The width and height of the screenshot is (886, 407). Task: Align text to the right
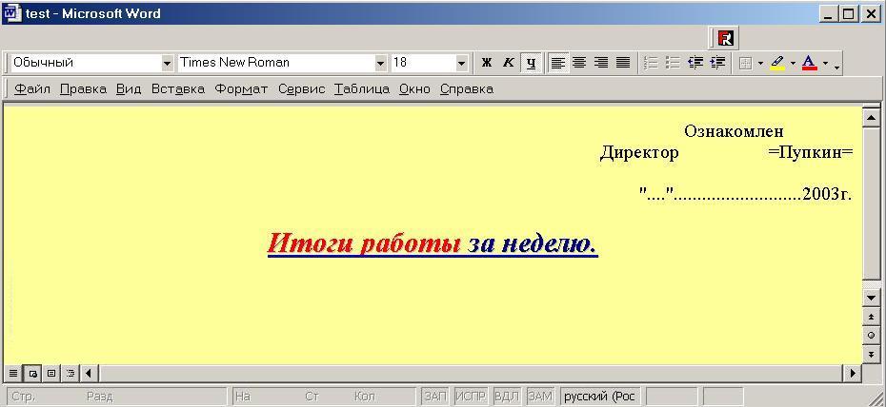tap(601, 63)
